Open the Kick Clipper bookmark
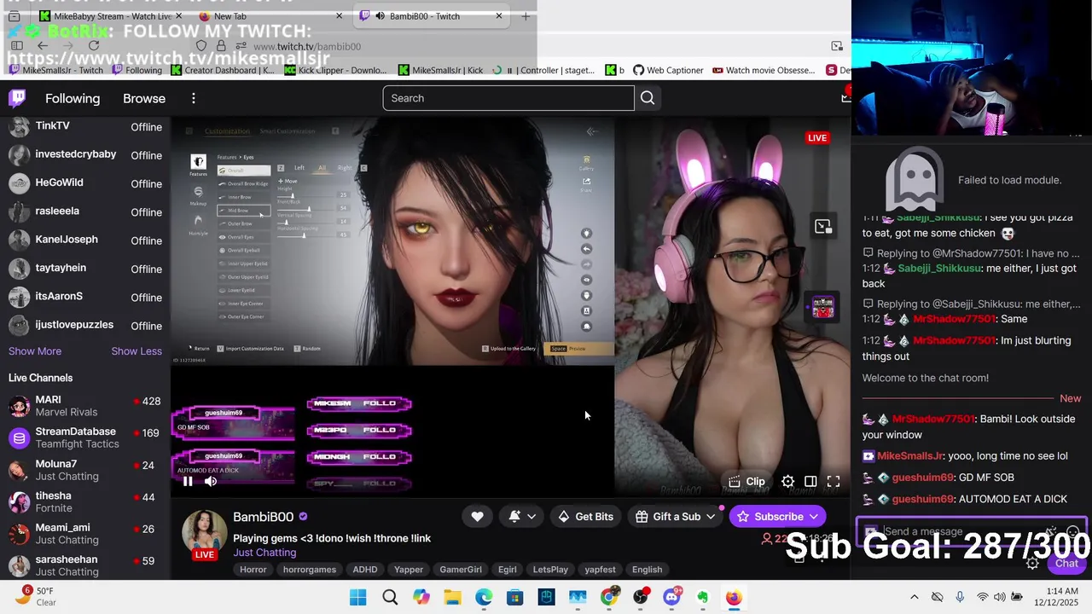 point(335,71)
